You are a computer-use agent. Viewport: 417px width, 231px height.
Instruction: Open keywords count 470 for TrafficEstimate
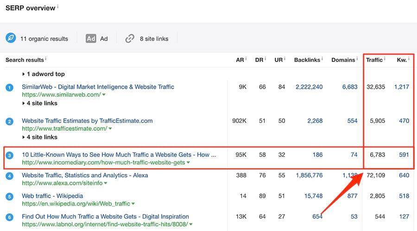click(x=404, y=121)
